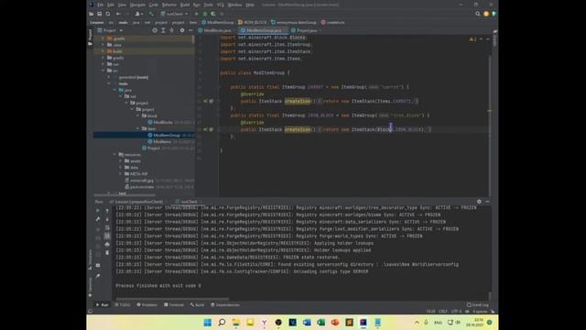Open the File menu
586x330 pixels.
tap(100, 5)
